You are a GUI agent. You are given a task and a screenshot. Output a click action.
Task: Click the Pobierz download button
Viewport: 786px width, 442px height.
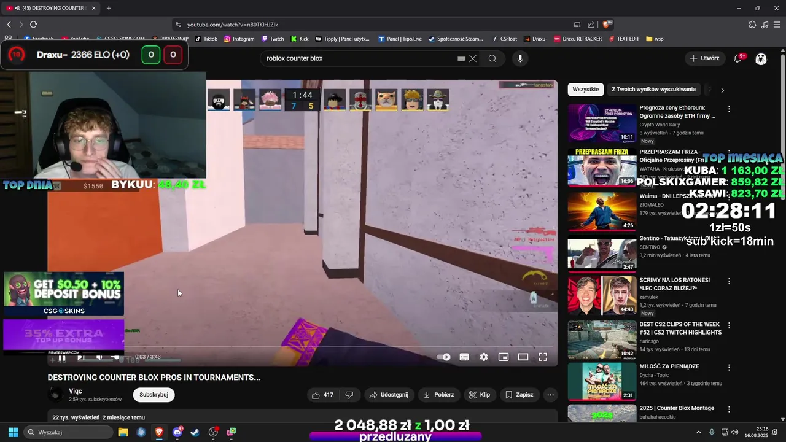(x=438, y=395)
